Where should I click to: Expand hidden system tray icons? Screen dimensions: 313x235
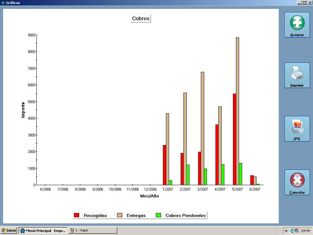(x=286, y=231)
